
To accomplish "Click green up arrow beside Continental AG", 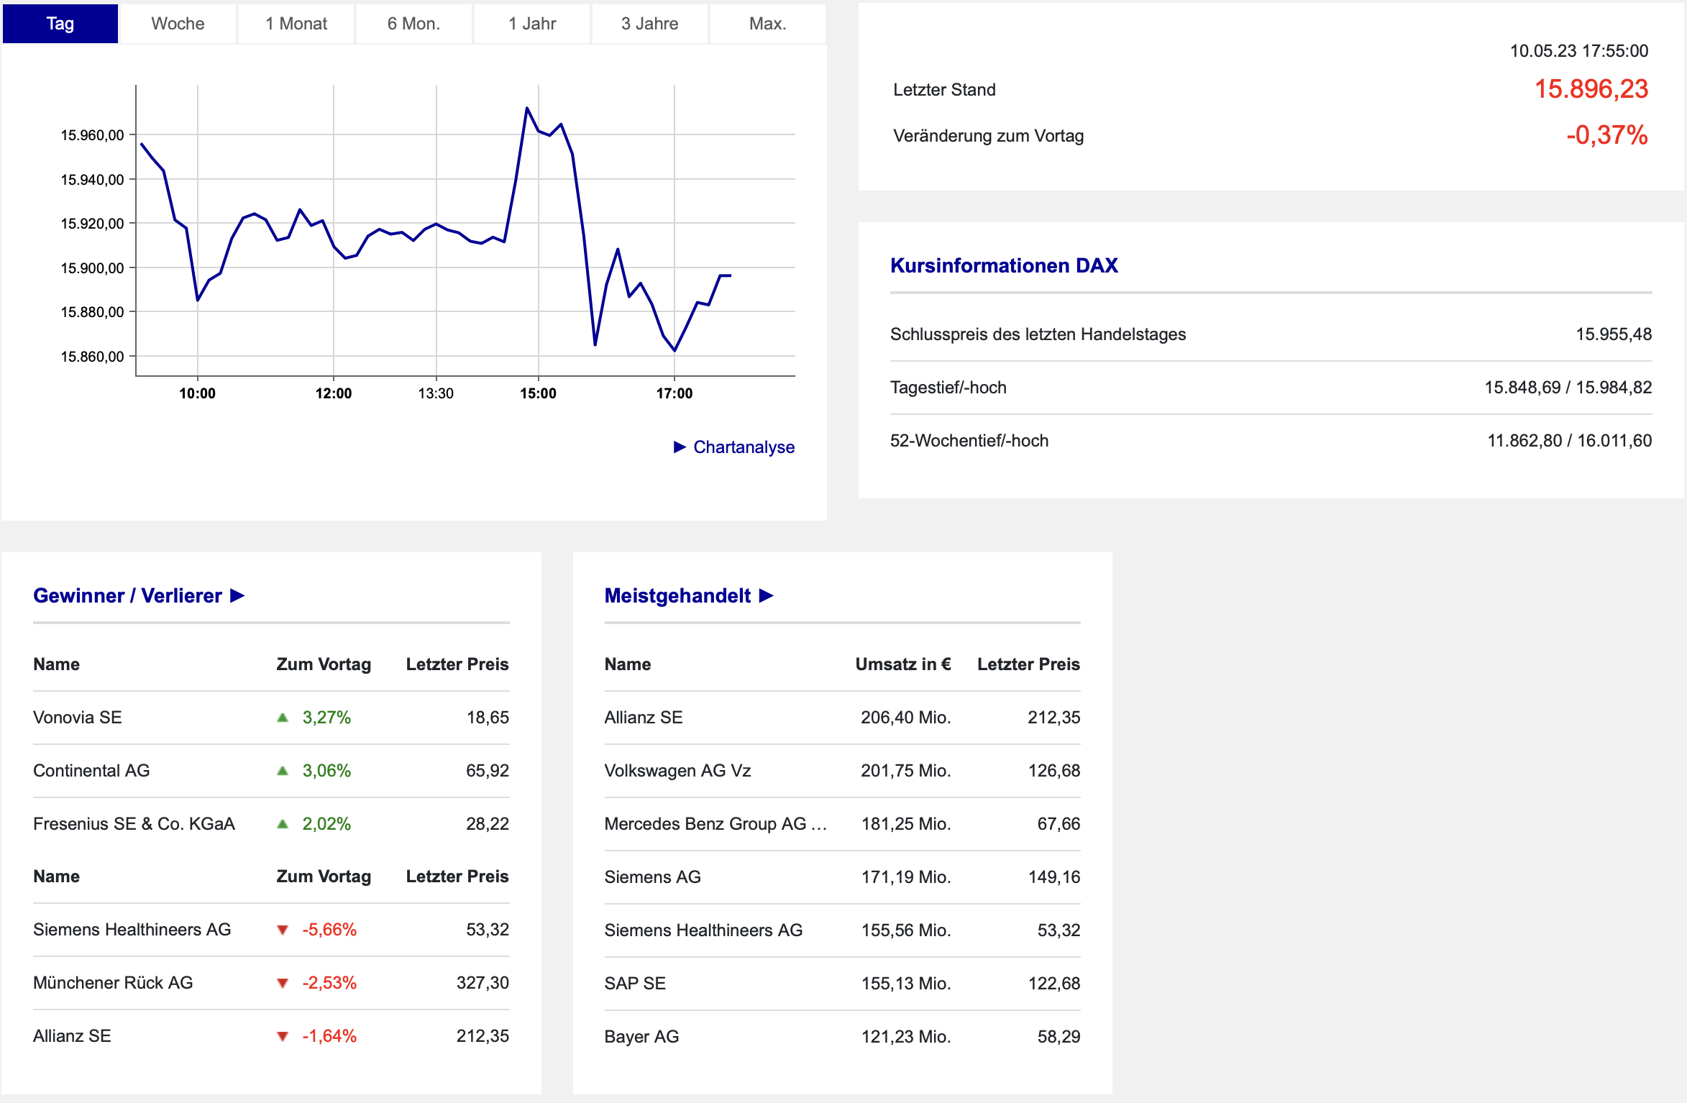I will pos(283,771).
